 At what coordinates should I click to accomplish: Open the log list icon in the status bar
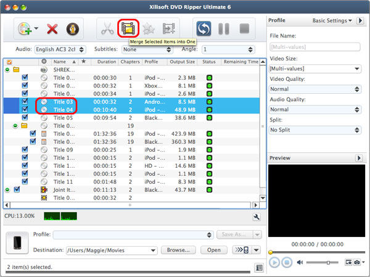coord(259,268)
